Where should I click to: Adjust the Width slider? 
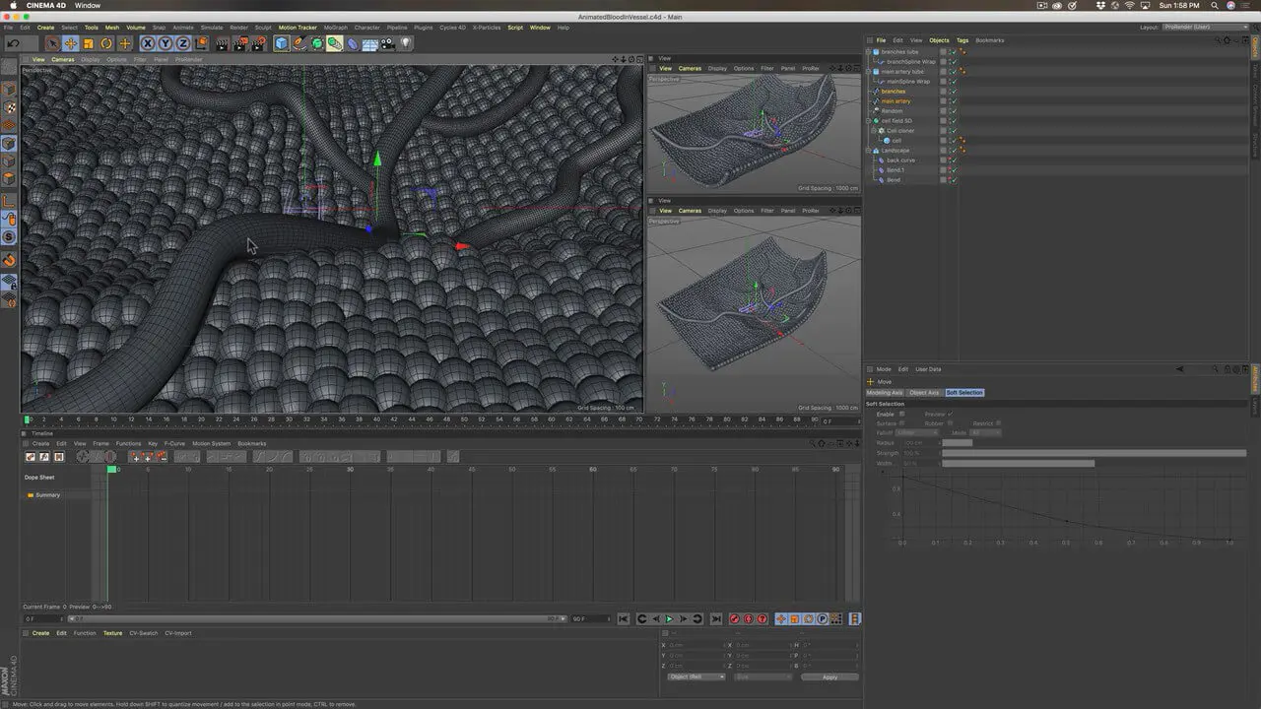click(1095, 463)
